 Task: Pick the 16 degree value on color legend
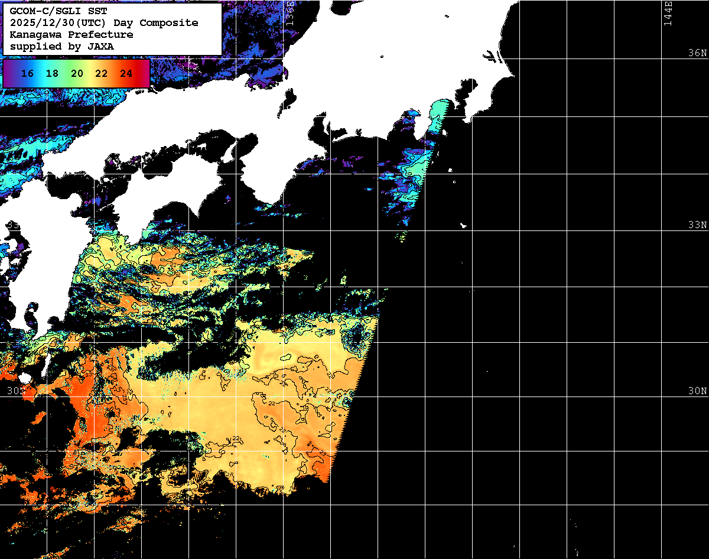[x=27, y=74]
